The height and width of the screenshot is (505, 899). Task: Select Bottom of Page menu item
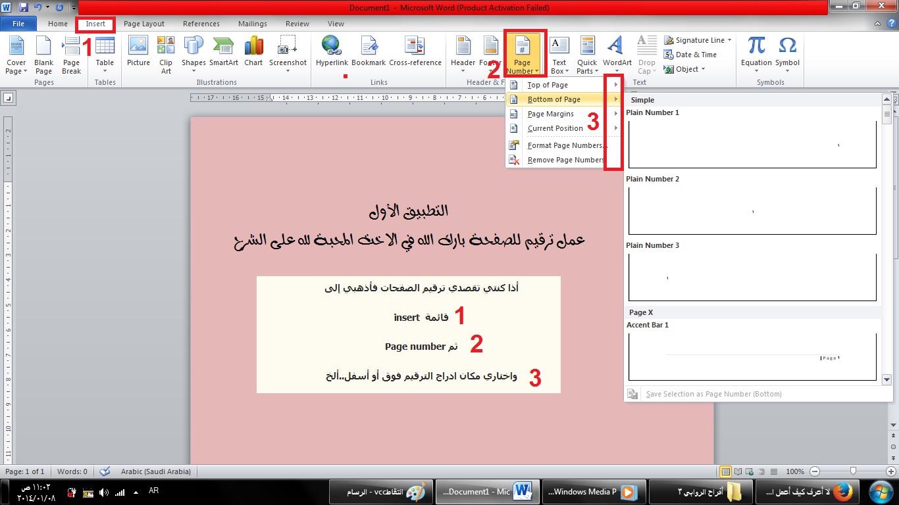564,99
